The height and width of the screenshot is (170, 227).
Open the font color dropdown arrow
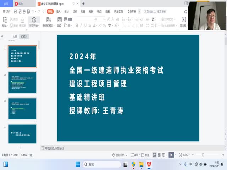click(96, 25)
